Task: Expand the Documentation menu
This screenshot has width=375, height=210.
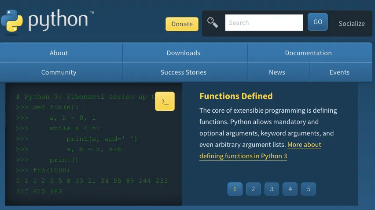Action: (x=308, y=53)
